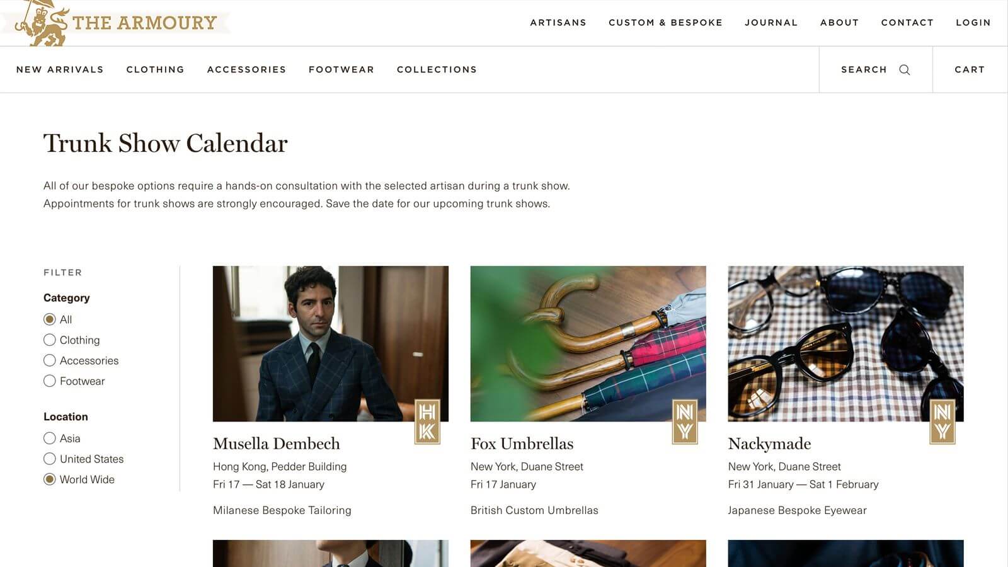Filter location by United States

[50, 459]
